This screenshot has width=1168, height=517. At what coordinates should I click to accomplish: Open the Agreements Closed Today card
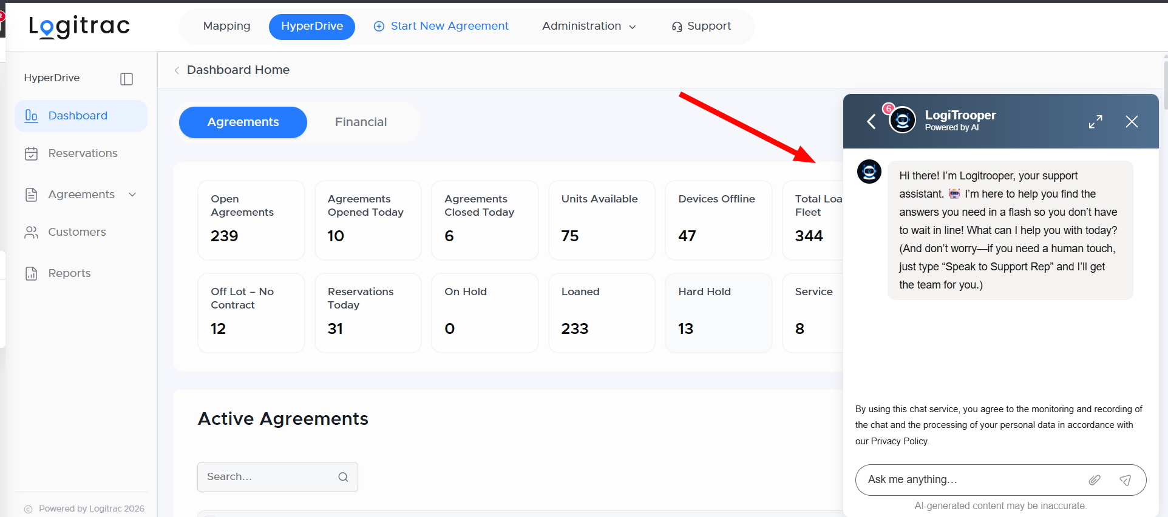[485, 221]
